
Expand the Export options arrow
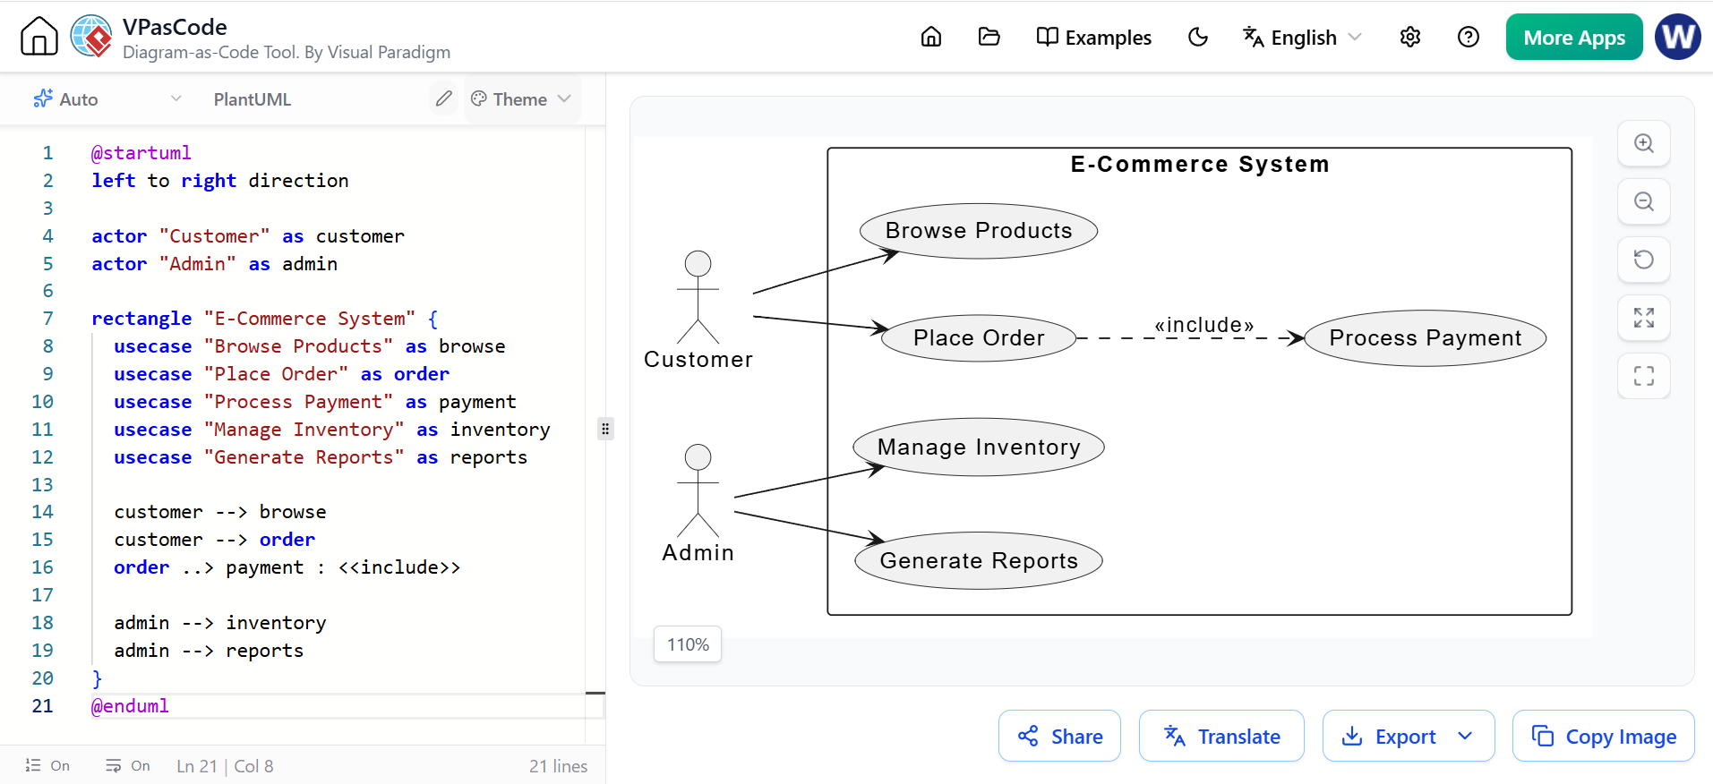1466,736
